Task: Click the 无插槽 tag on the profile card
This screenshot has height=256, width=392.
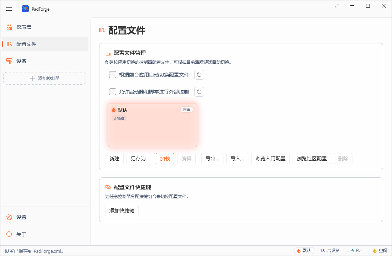Action: click(119, 118)
